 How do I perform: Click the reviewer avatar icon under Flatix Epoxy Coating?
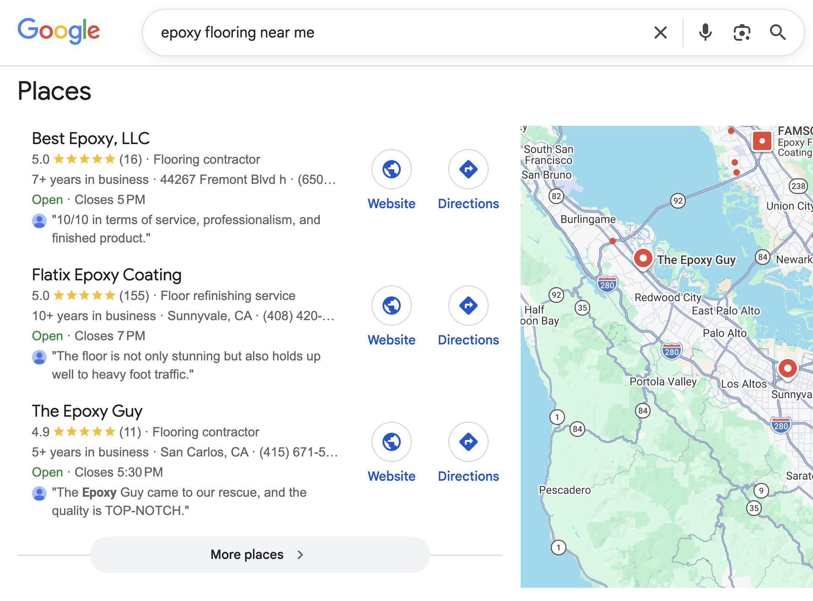pos(39,357)
